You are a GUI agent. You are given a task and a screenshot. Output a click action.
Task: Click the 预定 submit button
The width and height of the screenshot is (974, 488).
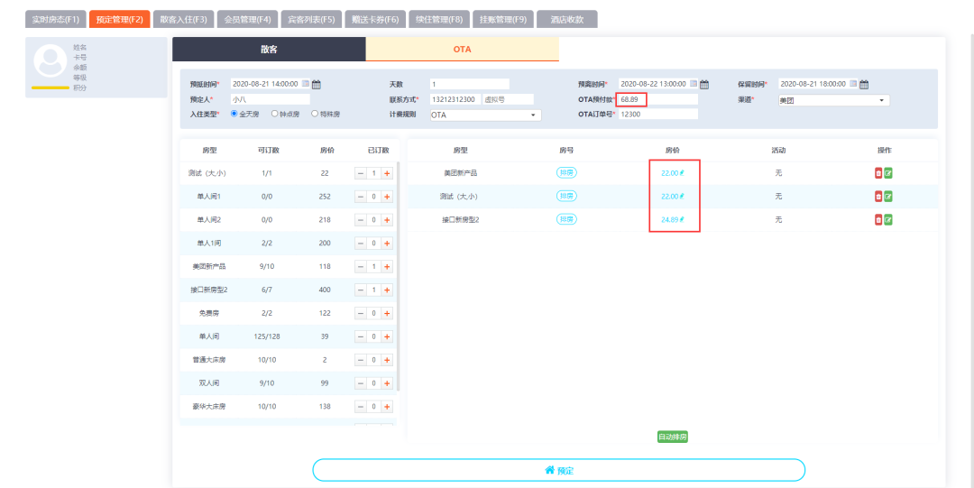point(558,471)
